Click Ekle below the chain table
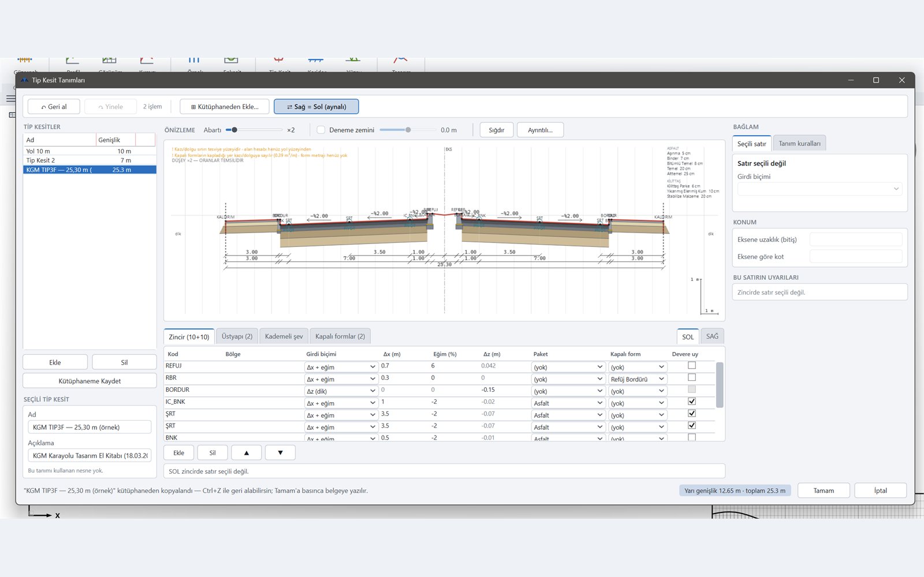 coord(179,453)
